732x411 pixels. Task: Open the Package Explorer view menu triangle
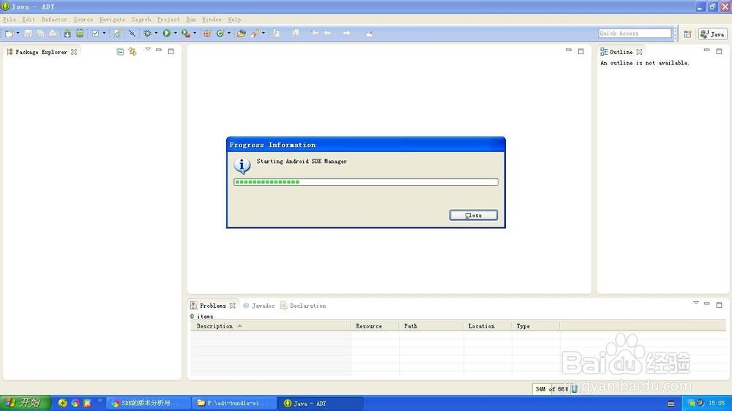tap(148, 49)
